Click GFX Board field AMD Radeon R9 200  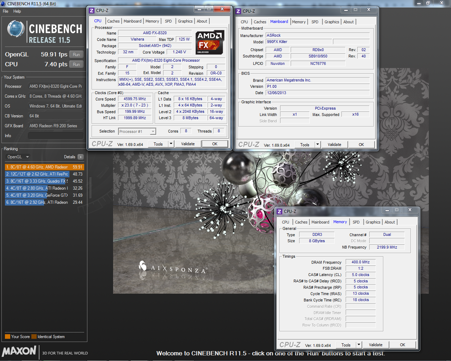coord(56,126)
